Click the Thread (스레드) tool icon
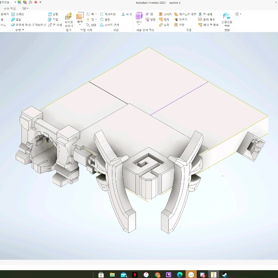Screen dimensions: 278x278 tap(13, 14)
